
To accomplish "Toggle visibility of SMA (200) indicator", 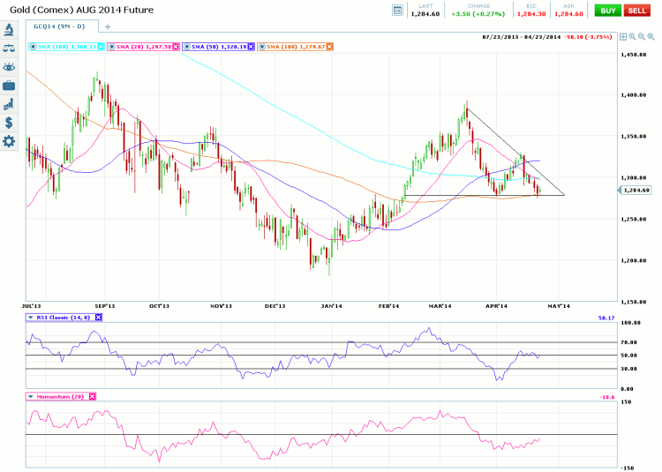I will [33, 47].
